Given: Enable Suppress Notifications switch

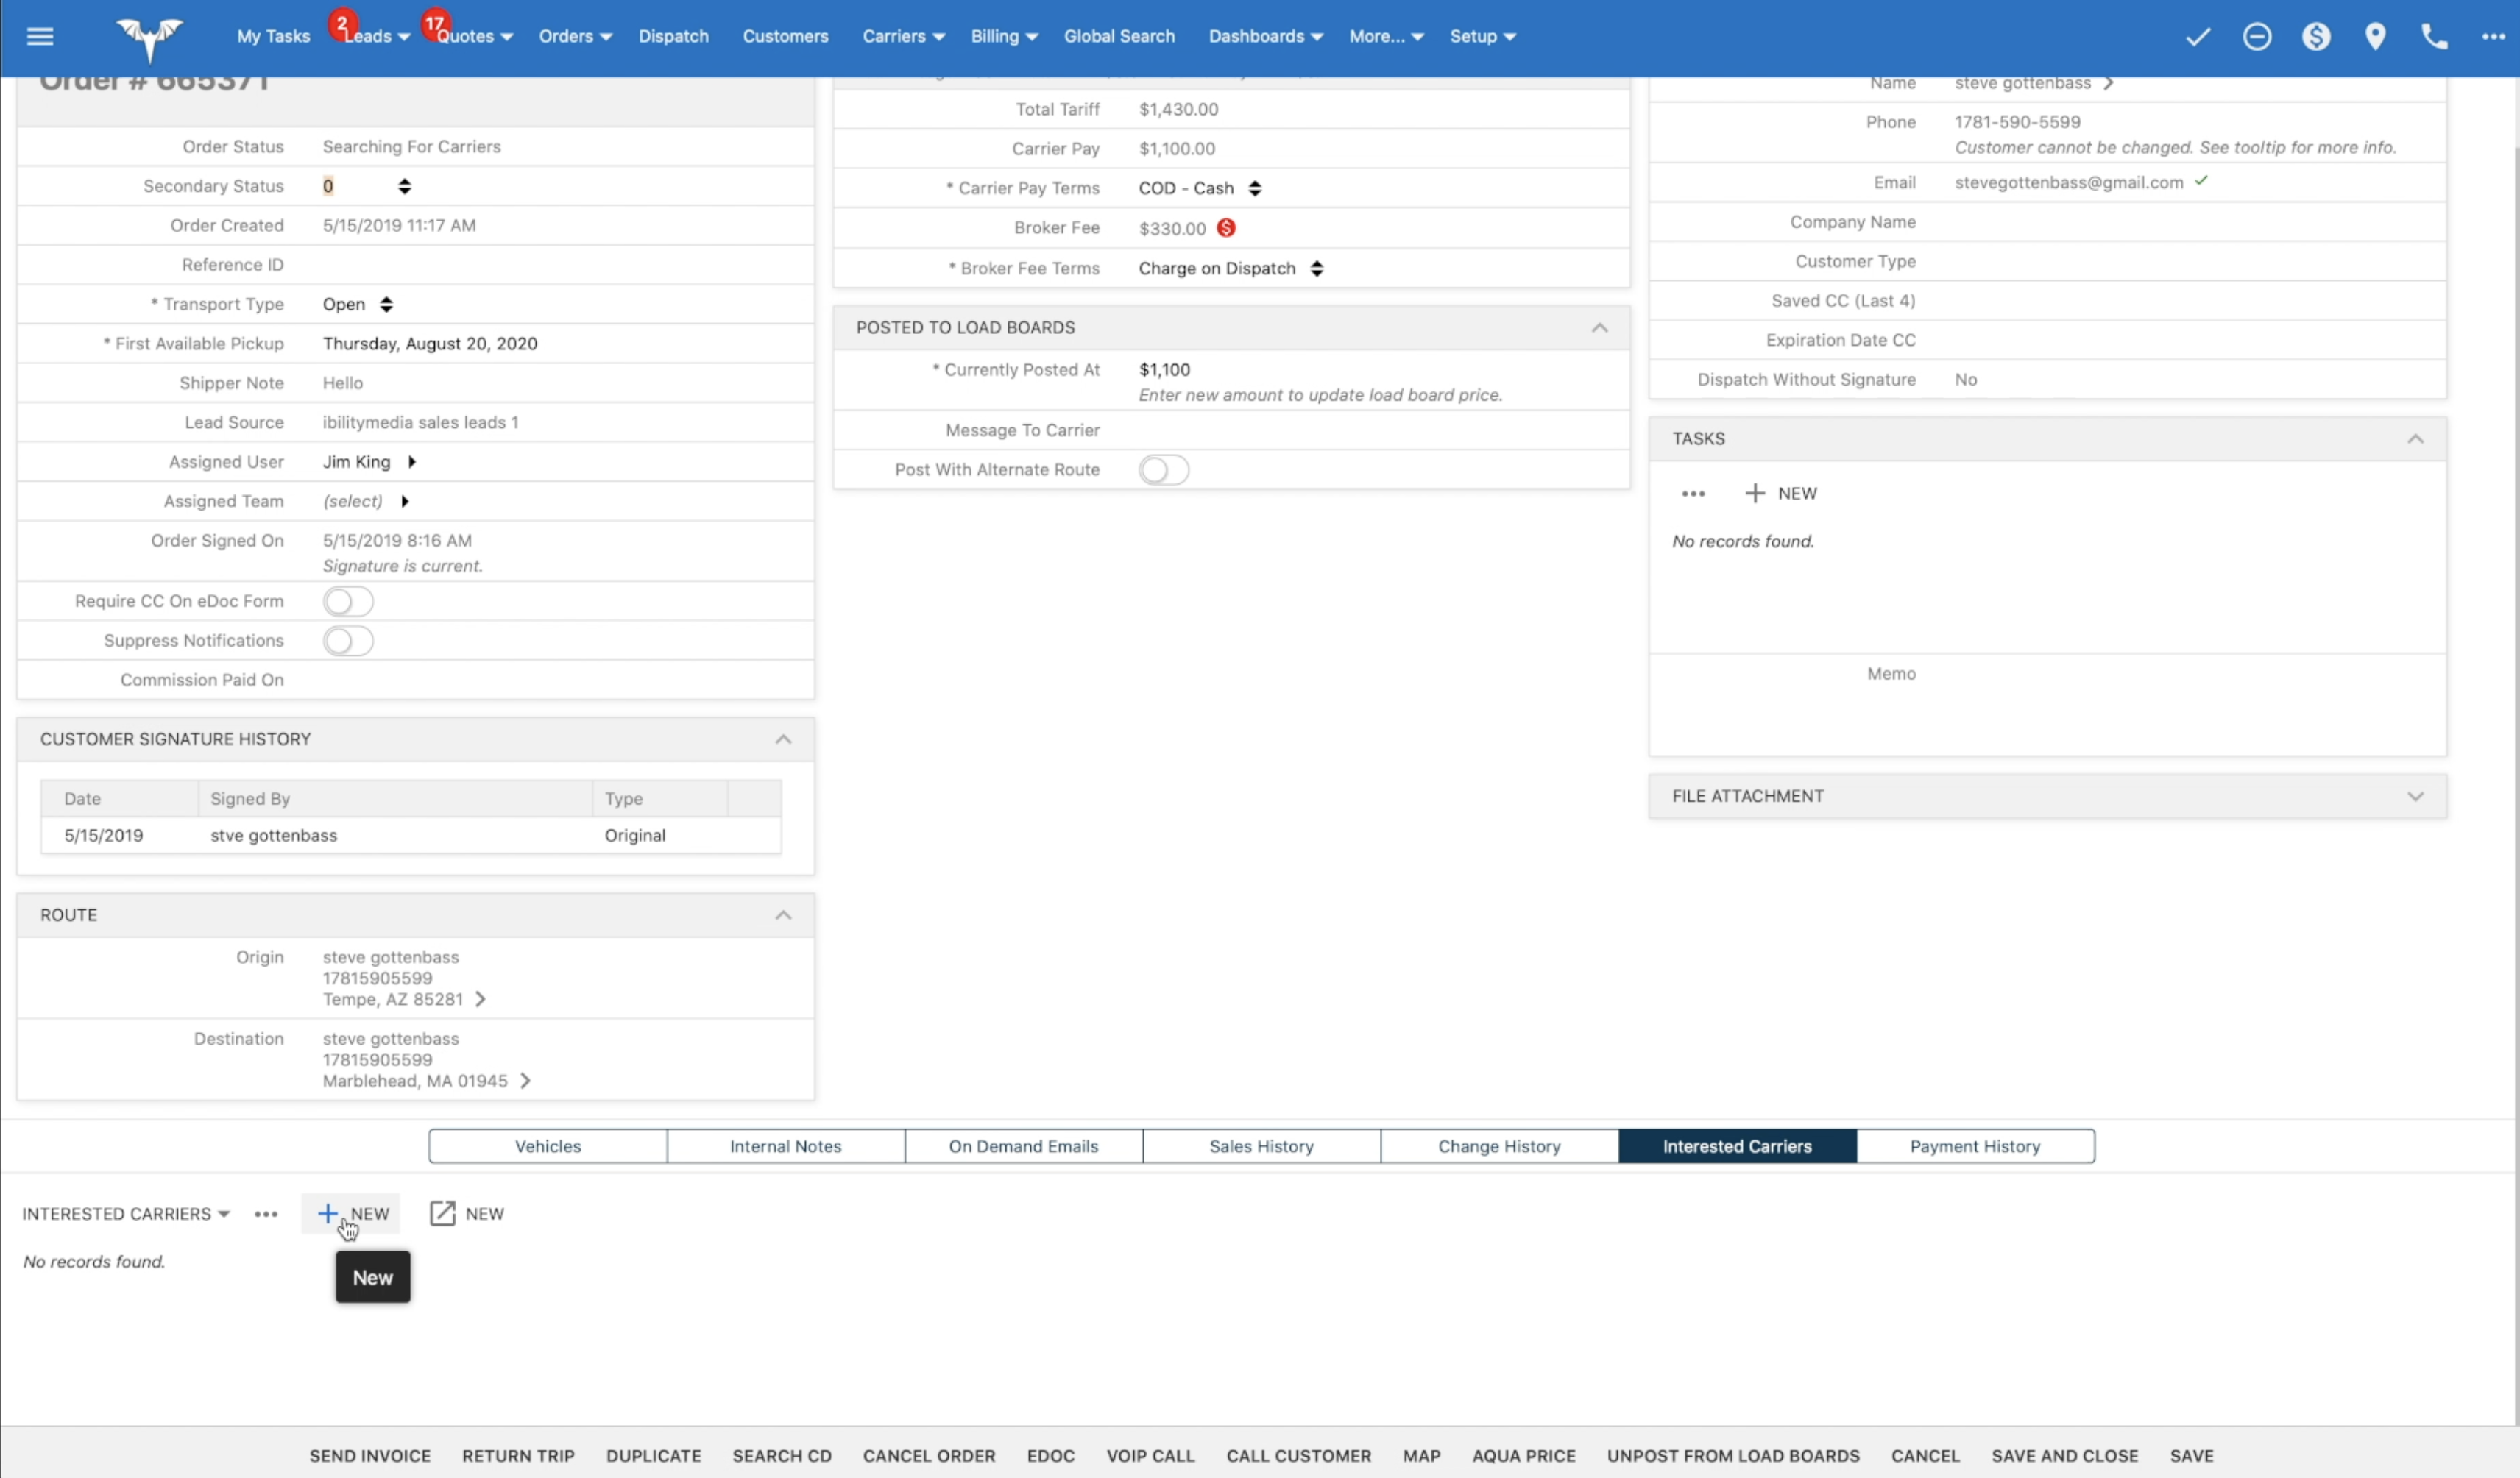Looking at the screenshot, I should click(x=348, y=641).
